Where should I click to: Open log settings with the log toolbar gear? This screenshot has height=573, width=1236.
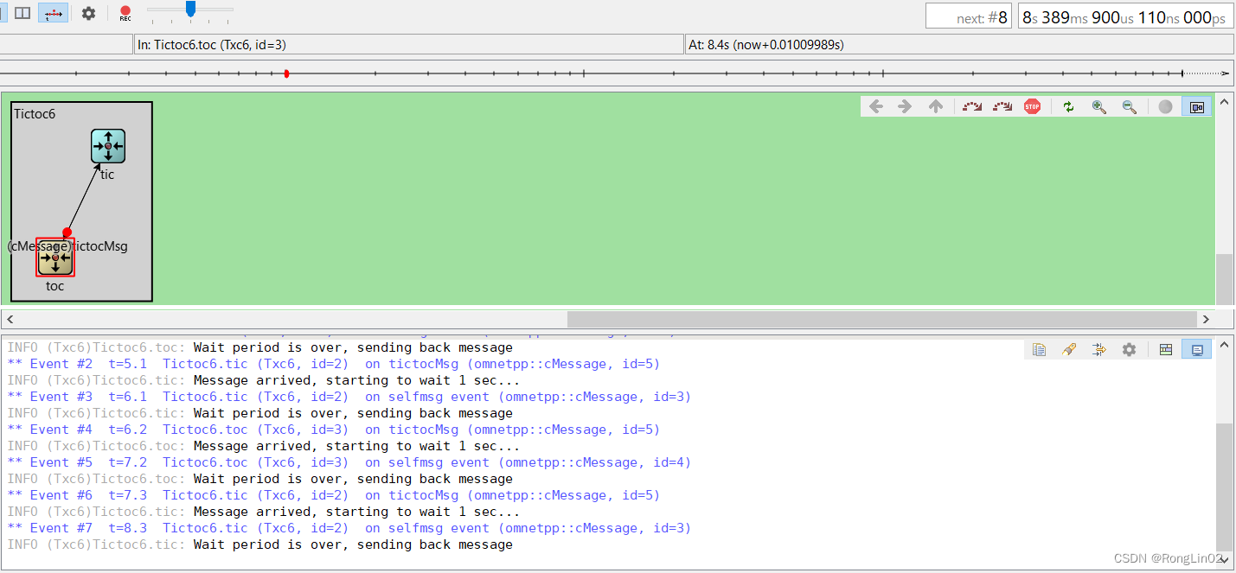1129,349
